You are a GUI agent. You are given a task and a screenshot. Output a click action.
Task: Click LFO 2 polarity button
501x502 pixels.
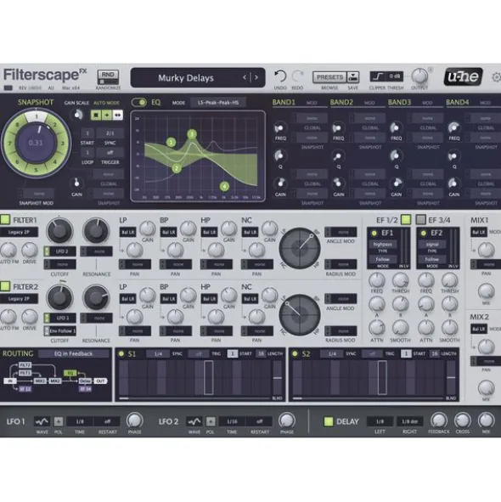tap(211, 421)
